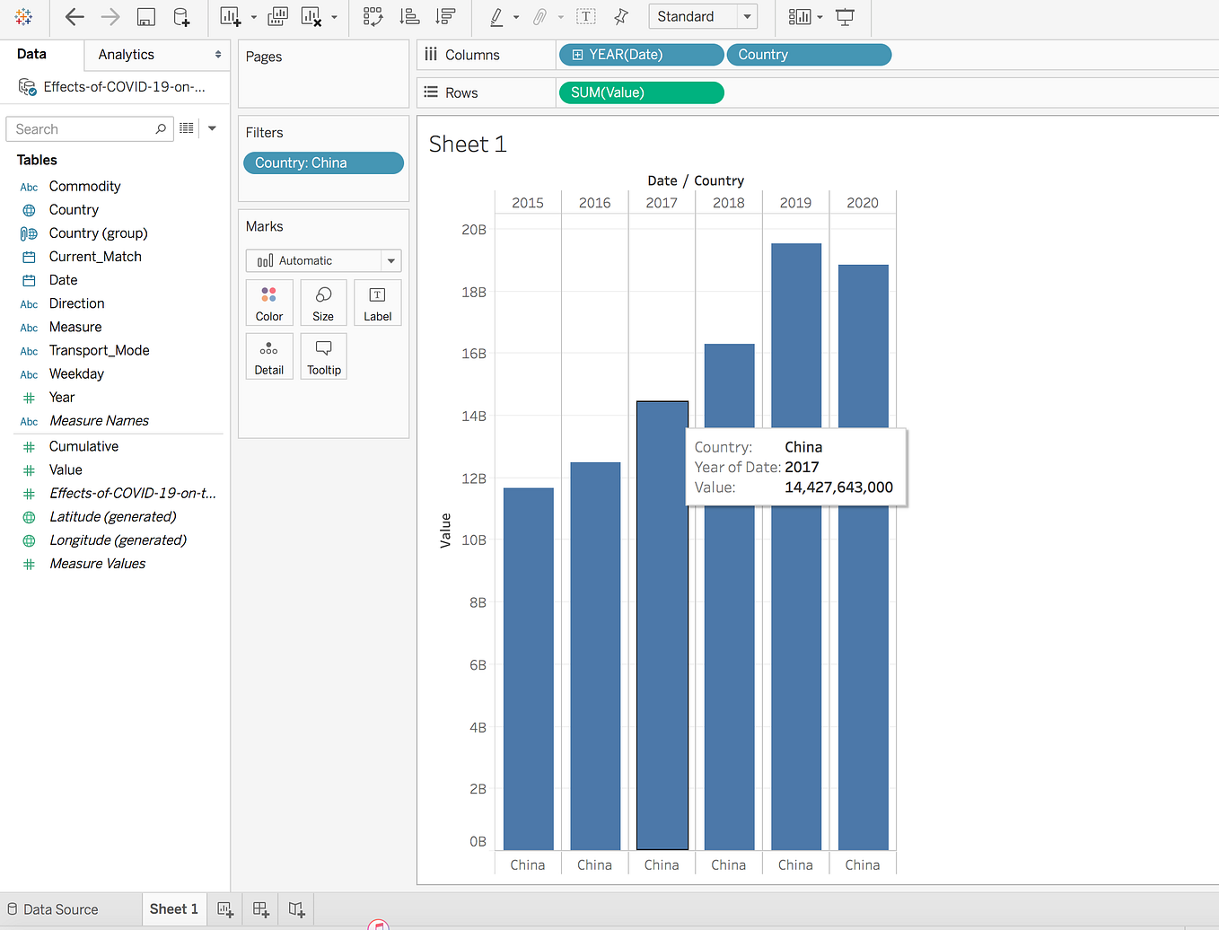The width and height of the screenshot is (1219, 930).
Task: Click the Duplicate Sheet toolbar icon
Action: [x=276, y=16]
